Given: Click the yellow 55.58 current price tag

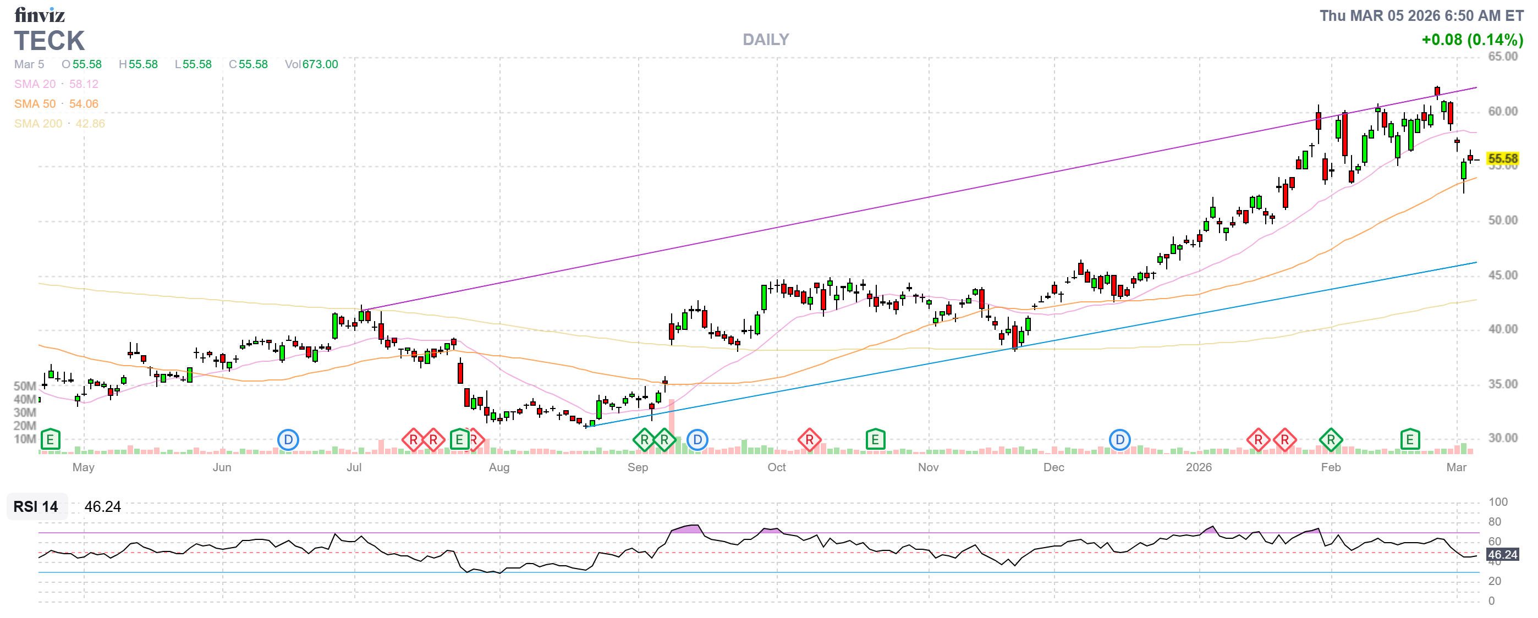Looking at the screenshot, I should (x=1502, y=159).
